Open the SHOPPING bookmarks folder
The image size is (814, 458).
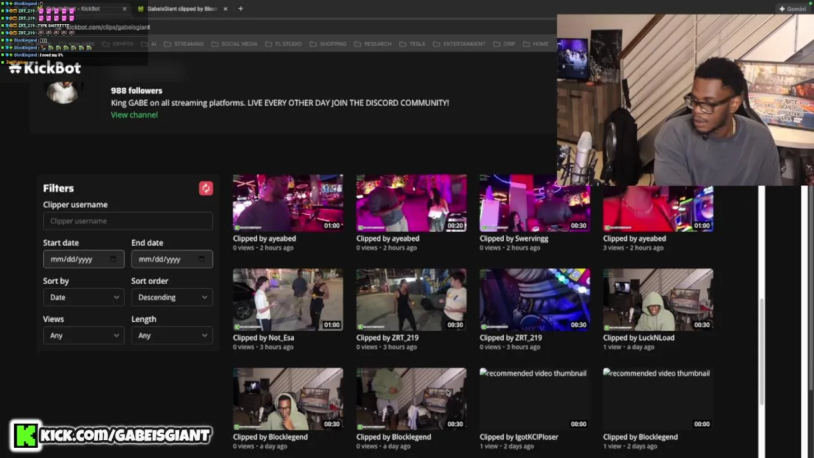click(328, 44)
